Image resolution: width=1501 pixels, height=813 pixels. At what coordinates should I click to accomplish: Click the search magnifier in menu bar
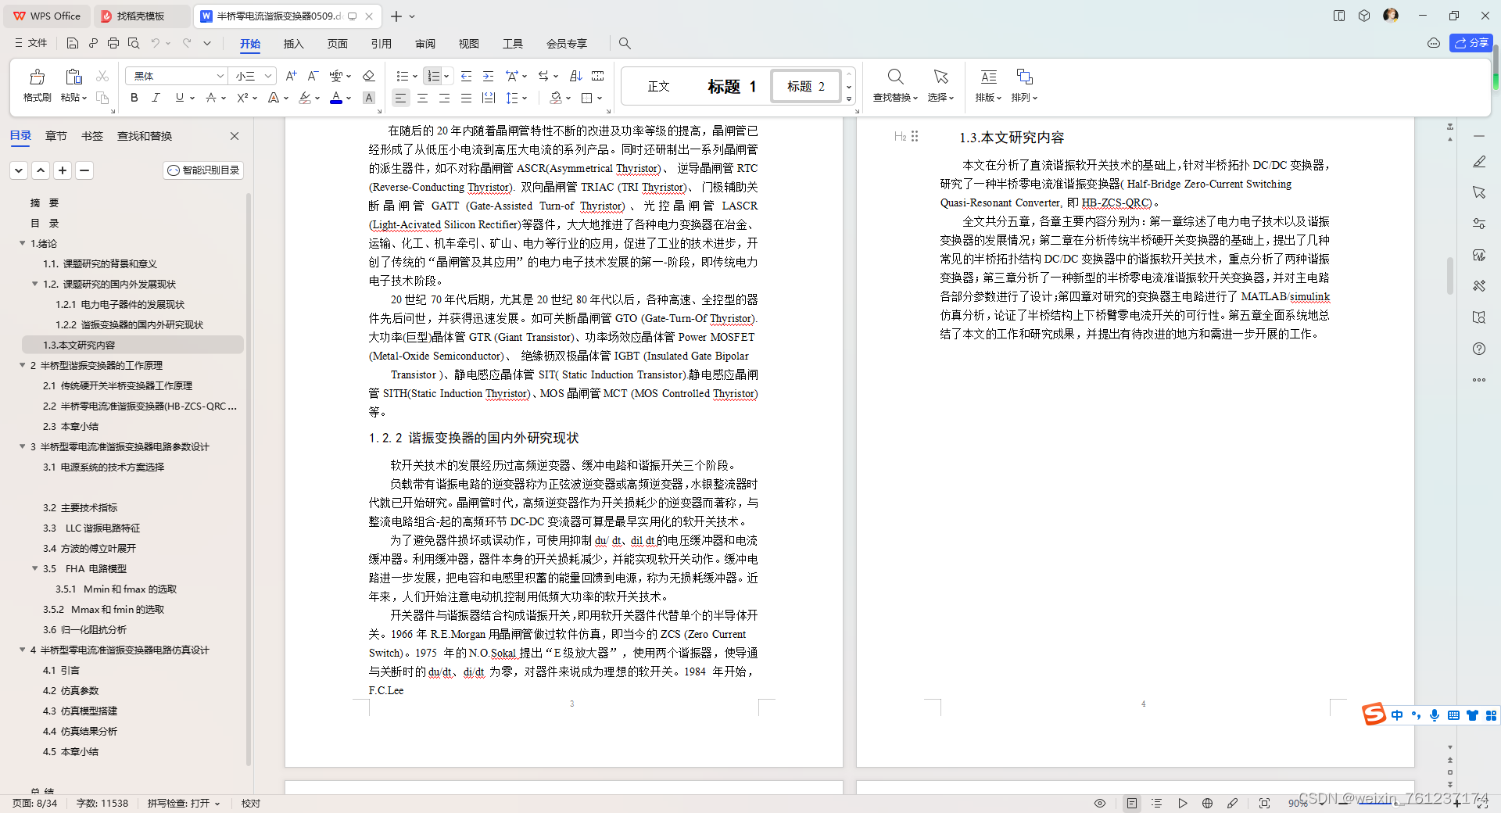[625, 43]
